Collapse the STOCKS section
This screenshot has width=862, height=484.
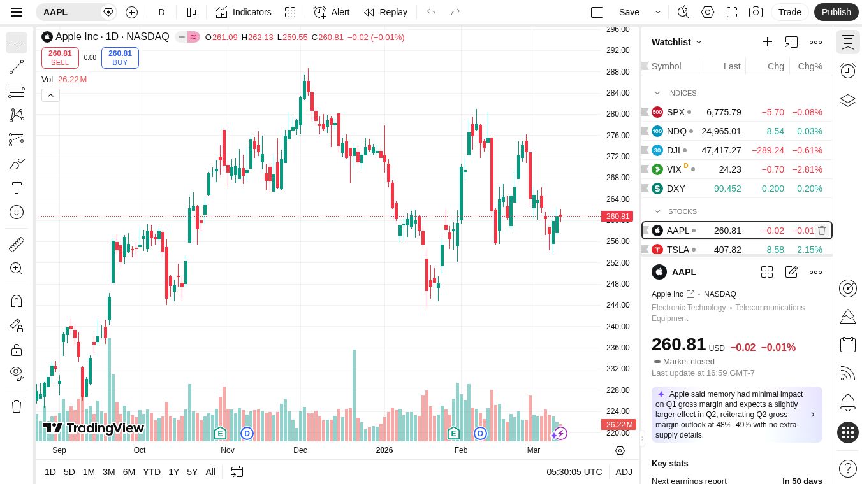[657, 211]
